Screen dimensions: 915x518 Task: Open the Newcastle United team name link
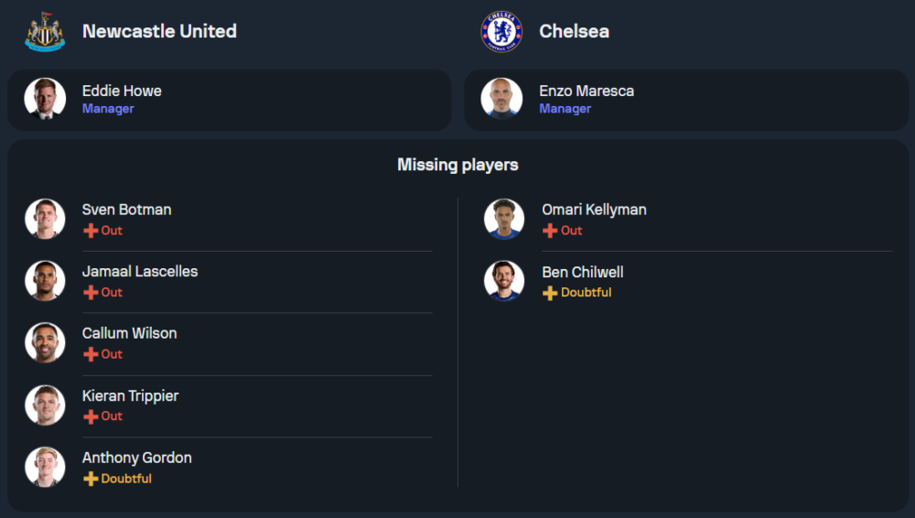coord(159,31)
